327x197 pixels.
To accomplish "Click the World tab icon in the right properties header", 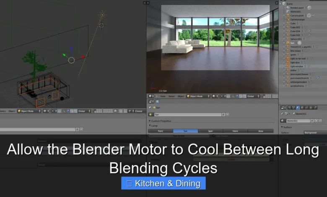I will (x=298, y=108).
